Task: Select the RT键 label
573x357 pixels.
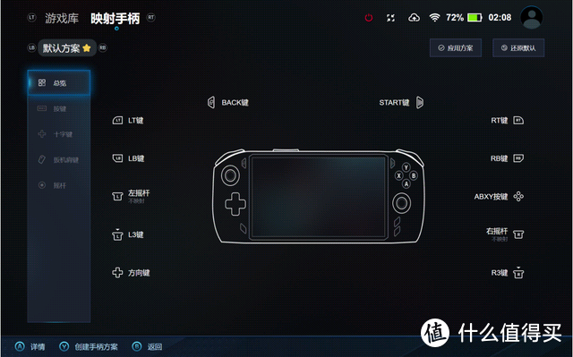Action: point(500,121)
